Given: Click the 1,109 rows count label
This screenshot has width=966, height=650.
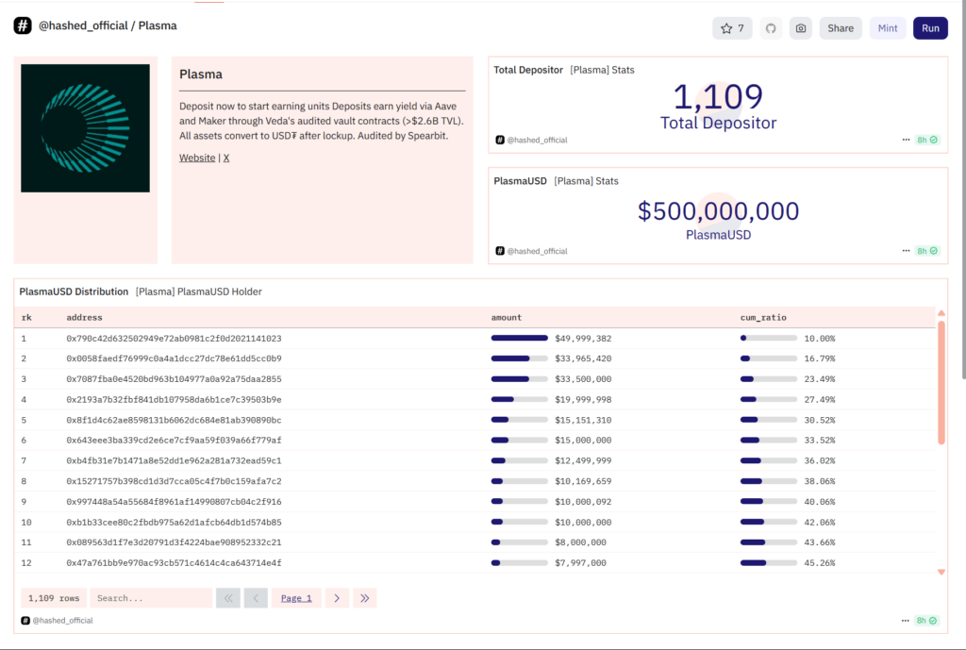Looking at the screenshot, I should click(54, 598).
